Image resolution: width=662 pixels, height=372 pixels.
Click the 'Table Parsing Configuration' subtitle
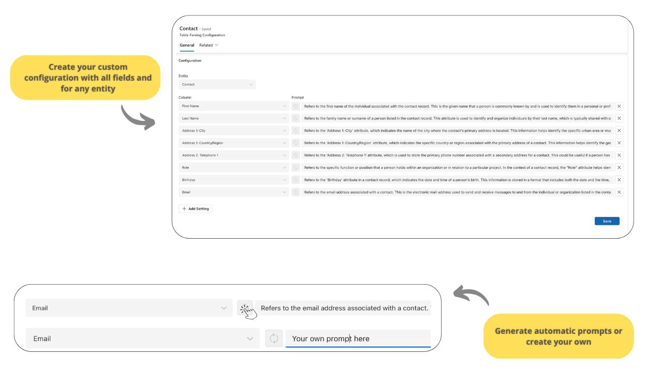click(202, 35)
